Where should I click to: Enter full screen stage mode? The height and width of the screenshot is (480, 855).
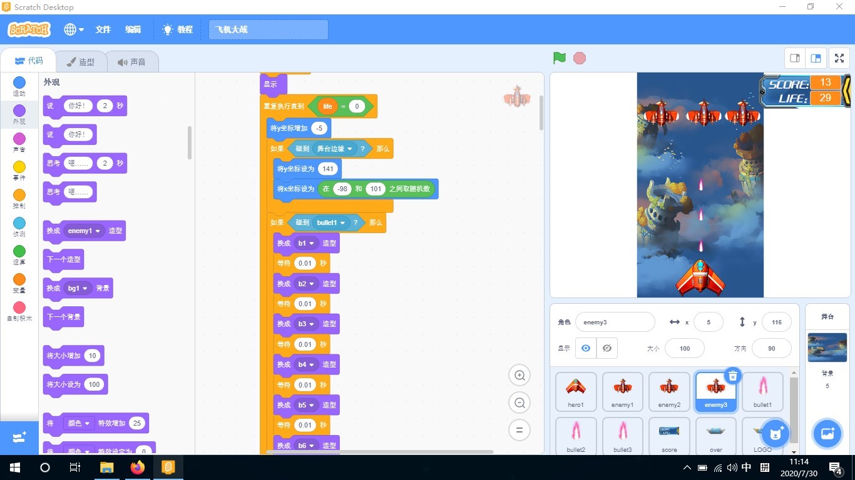[839, 58]
